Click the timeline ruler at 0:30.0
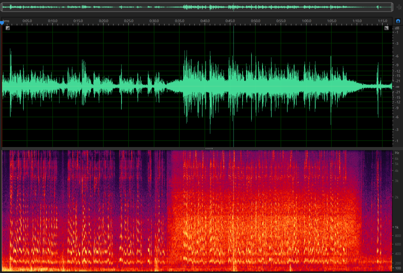The width and height of the screenshot is (403, 273). point(154,21)
